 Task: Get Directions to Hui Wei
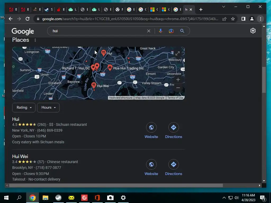click(174, 168)
